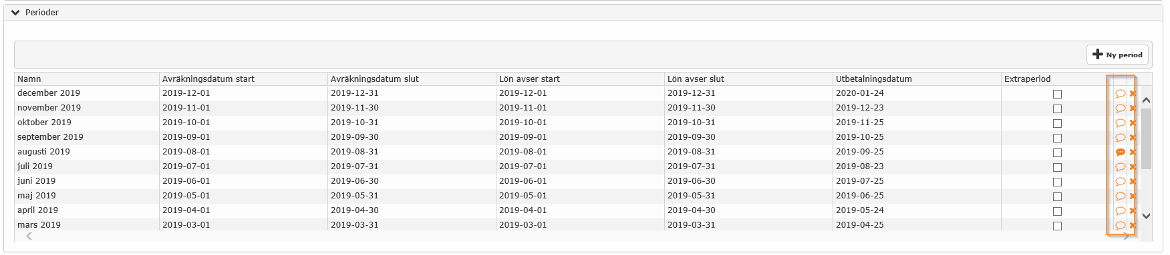Delete the april 2019 period
The image size is (1170, 255).
click(1133, 211)
